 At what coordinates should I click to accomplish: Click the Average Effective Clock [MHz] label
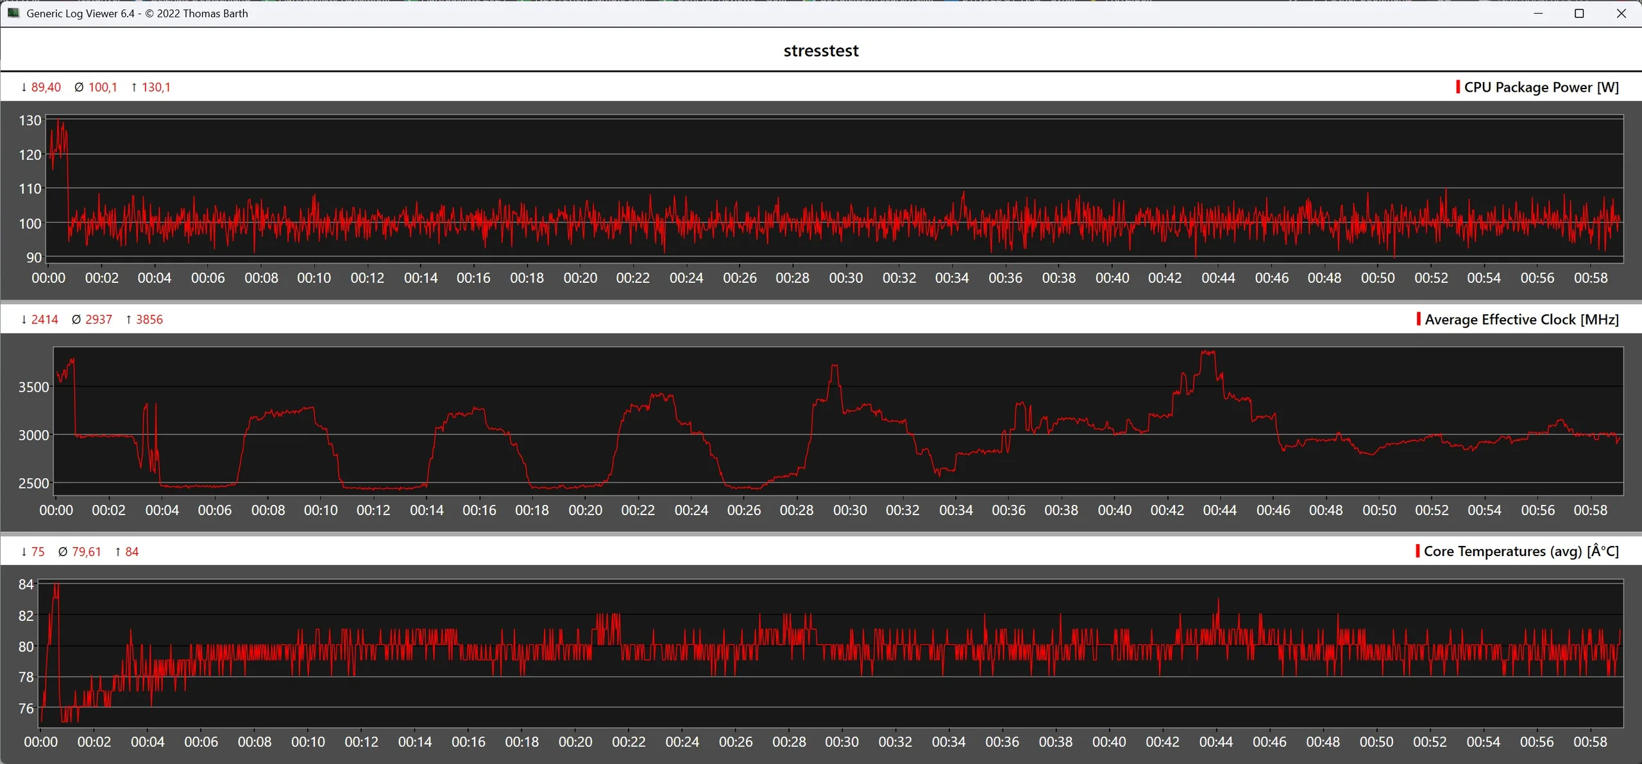pos(1521,319)
